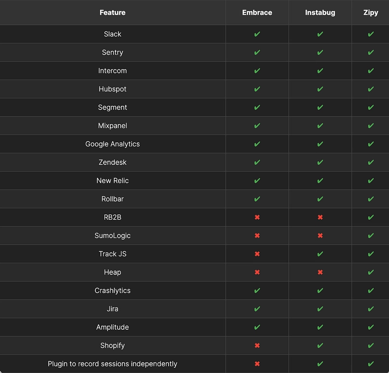Click Zipy's check mark for SumoLogic
The height and width of the screenshot is (373, 389).
[371, 236]
